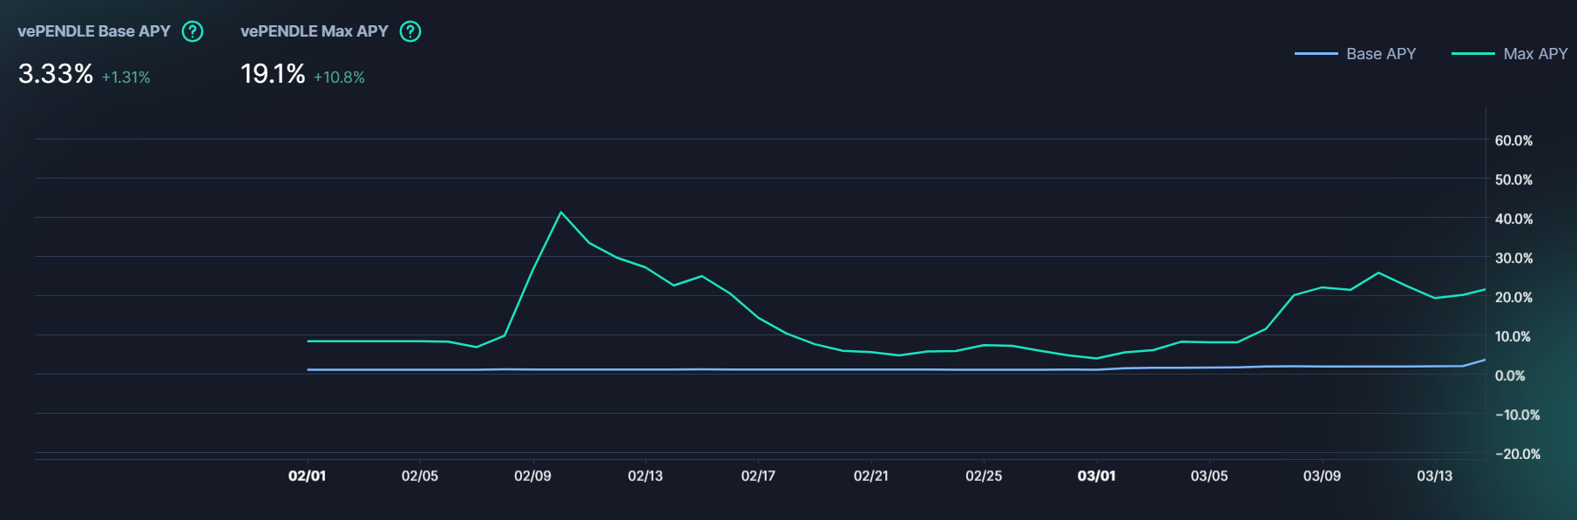This screenshot has width=1577, height=520.
Task: Select the 02/01 date on the x-axis
Action: pyautogui.click(x=307, y=476)
